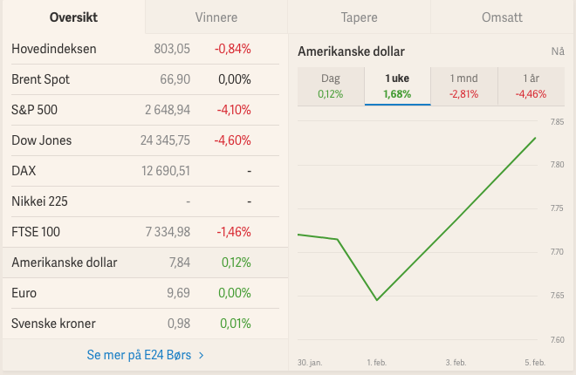The height and width of the screenshot is (375, 576).
Task: Pick the DAX index row
Action: (x=131, y=171)
